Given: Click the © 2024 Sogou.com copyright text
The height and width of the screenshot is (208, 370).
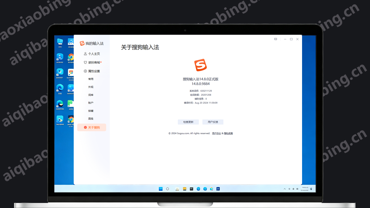Looking at the screenshot, I should click(x=189, y=133).
